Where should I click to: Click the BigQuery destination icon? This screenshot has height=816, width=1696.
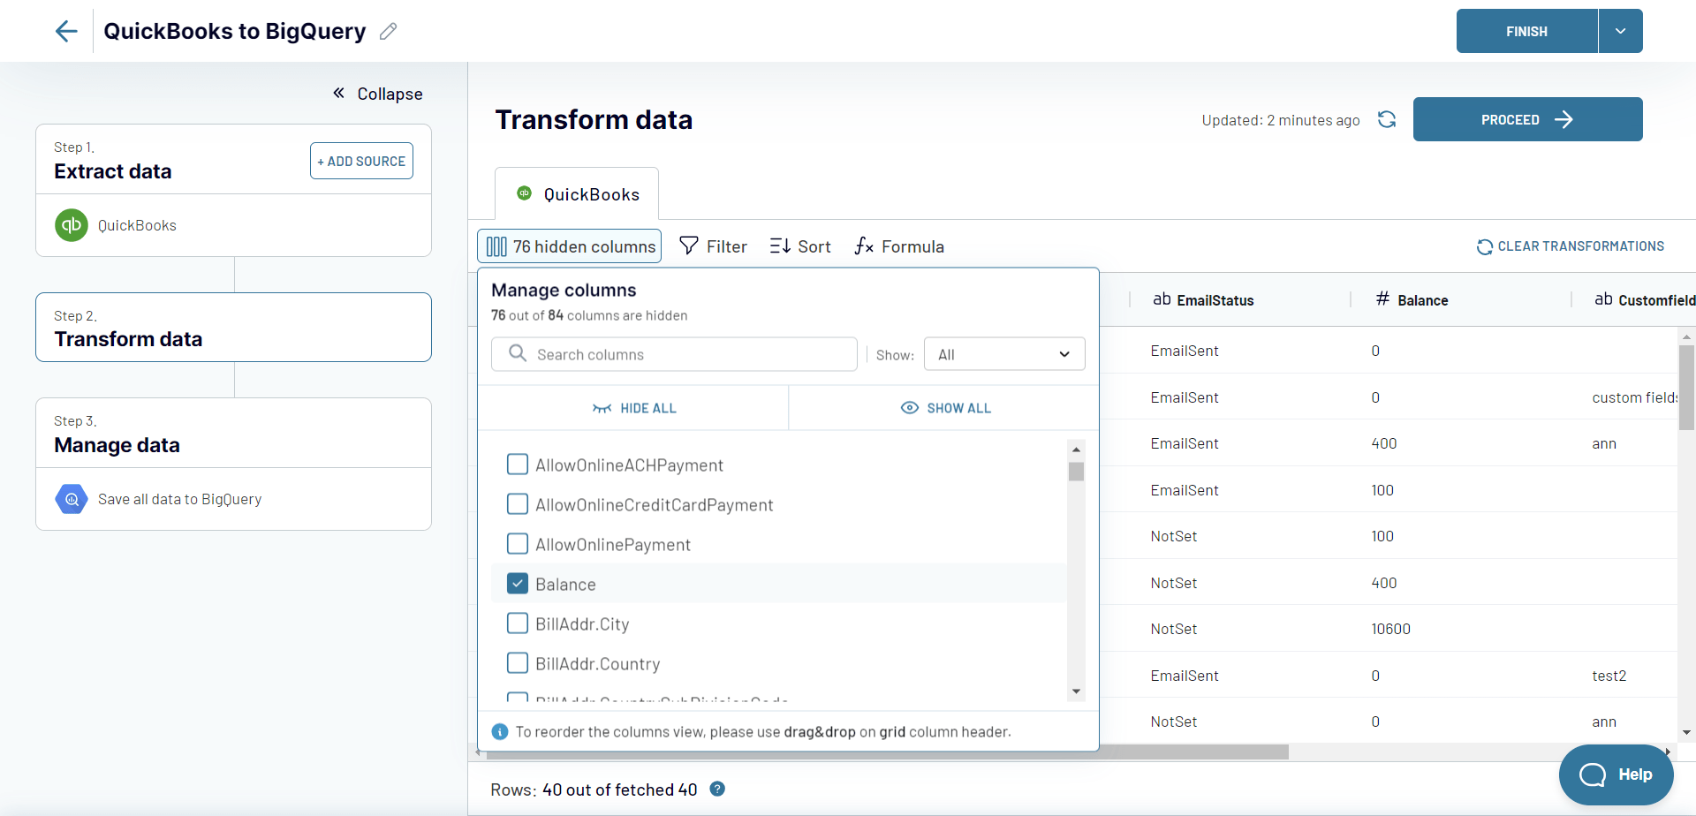point(72,499)
